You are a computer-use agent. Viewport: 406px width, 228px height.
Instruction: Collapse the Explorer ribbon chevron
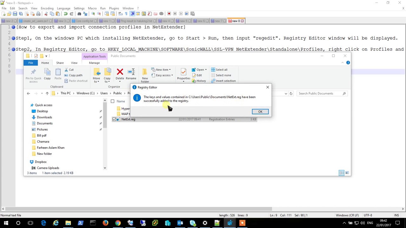(x=343, y=63)
